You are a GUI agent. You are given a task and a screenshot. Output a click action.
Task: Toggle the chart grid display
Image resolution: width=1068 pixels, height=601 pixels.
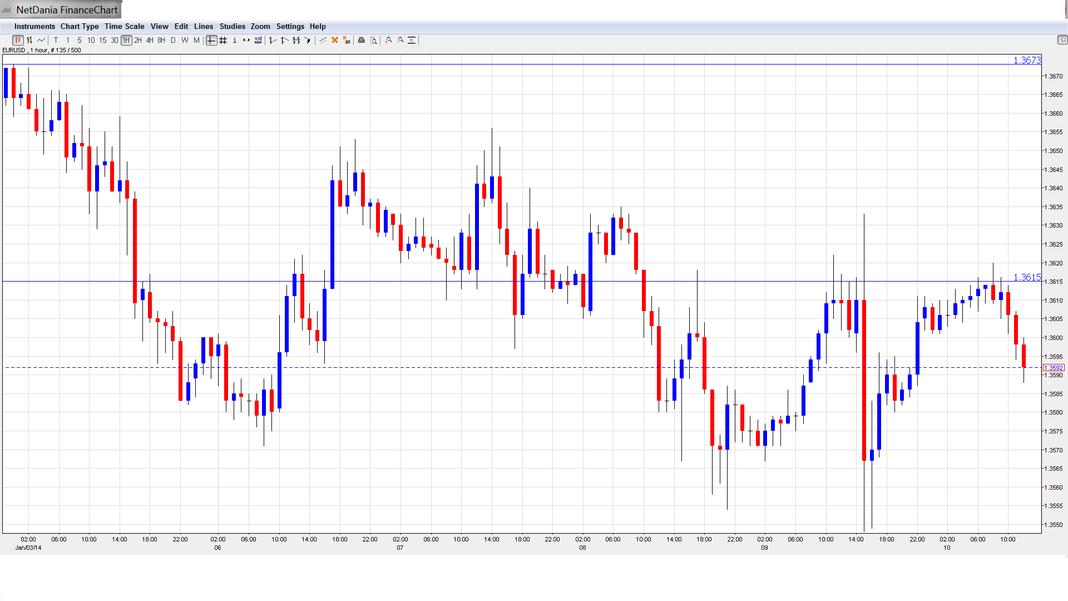[x=223, y=40]
